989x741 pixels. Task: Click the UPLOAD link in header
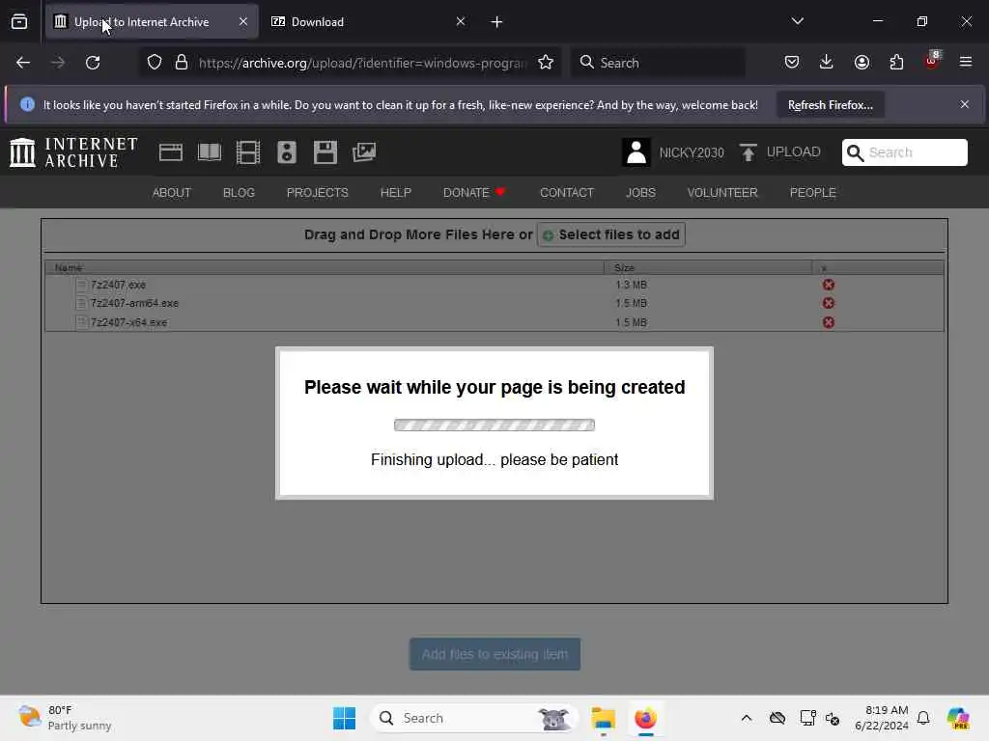click(794, 152)
